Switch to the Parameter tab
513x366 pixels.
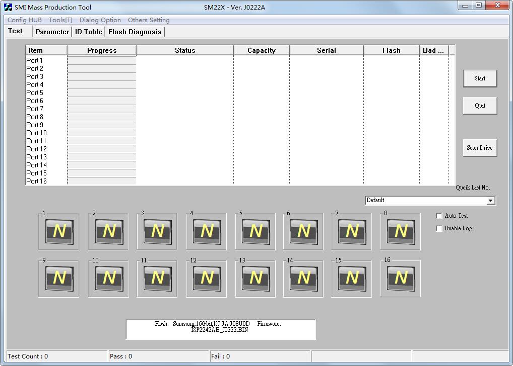(x=52, y=32)
